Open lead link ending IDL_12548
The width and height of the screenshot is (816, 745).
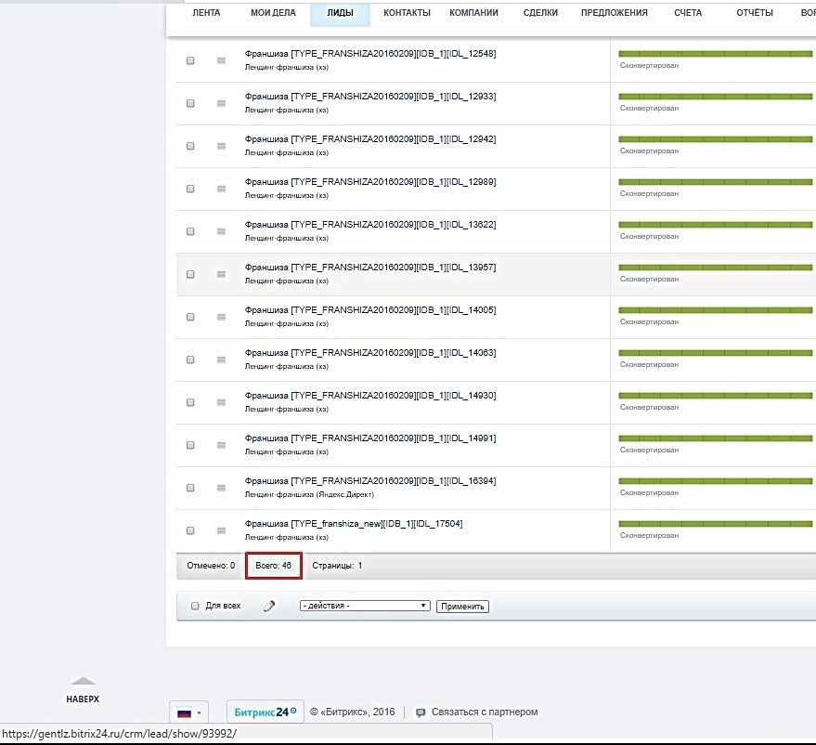(x=370, y=54)
